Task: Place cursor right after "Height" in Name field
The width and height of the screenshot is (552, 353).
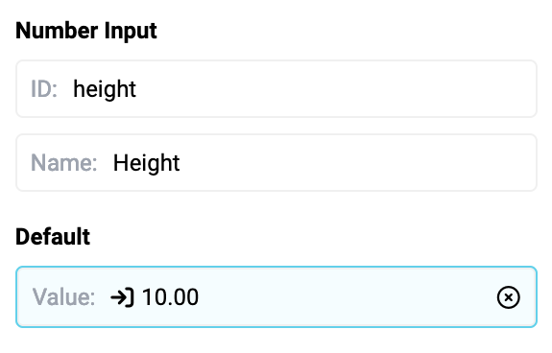Action: point(180,163)
